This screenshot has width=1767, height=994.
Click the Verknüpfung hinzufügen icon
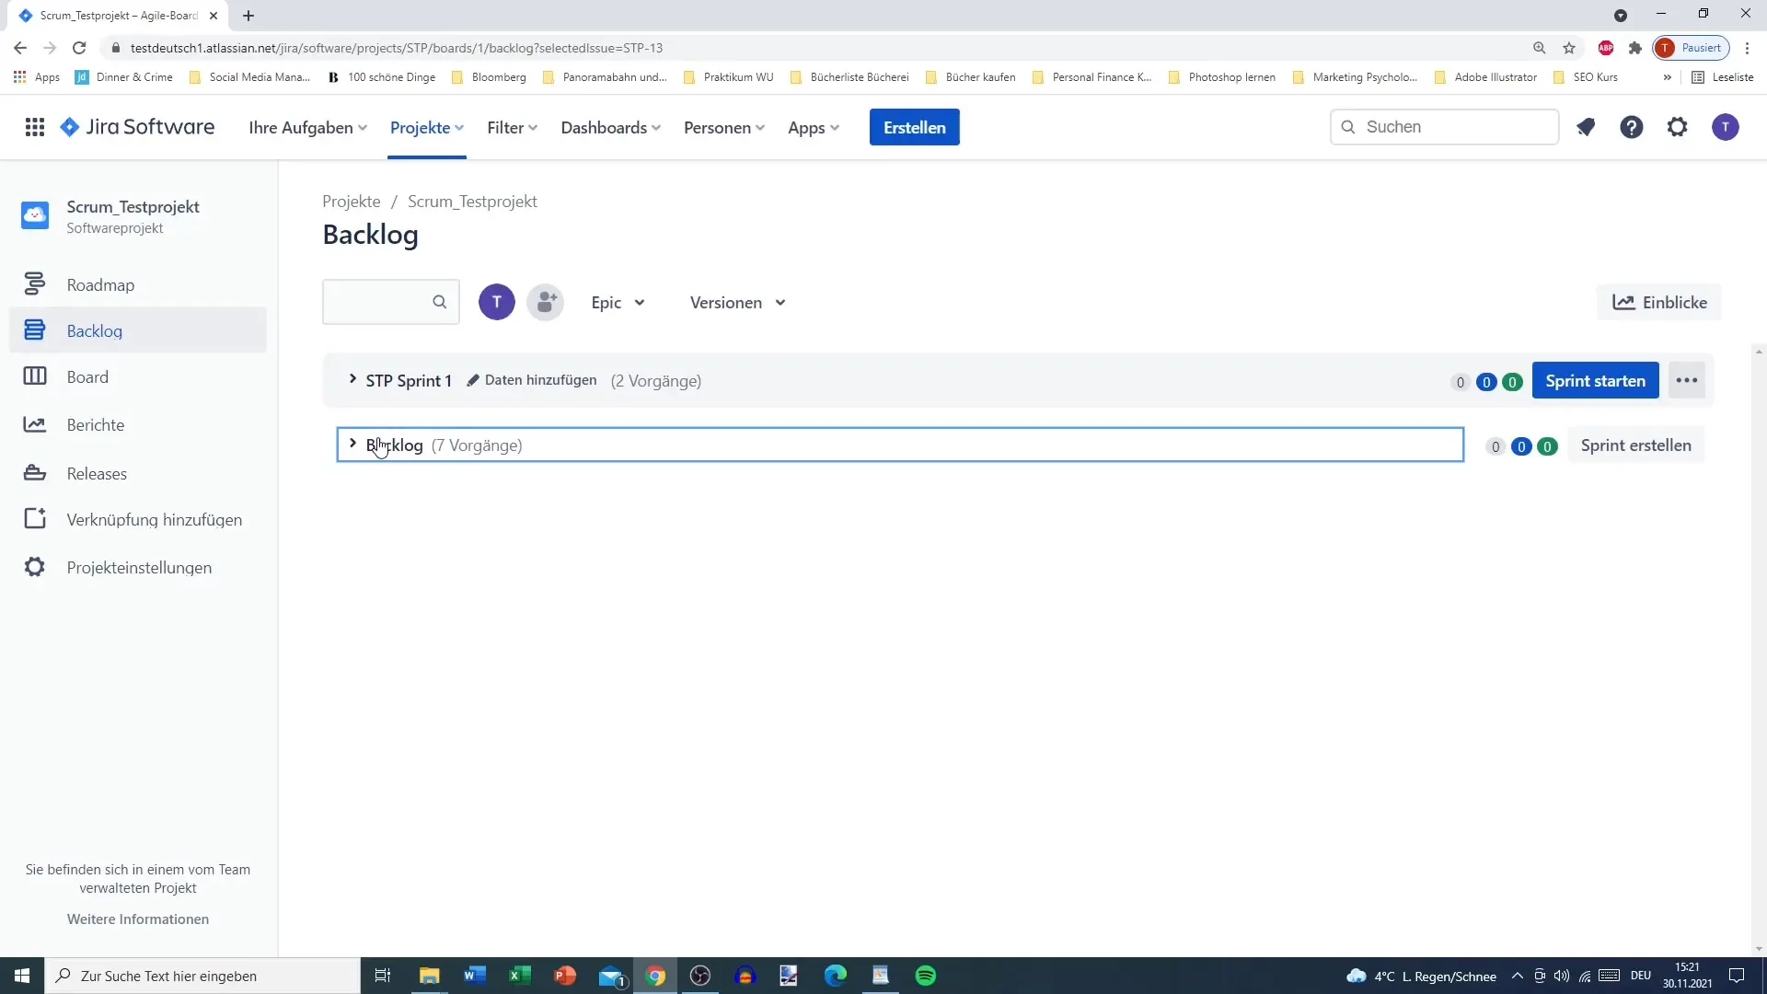(34, 519)
